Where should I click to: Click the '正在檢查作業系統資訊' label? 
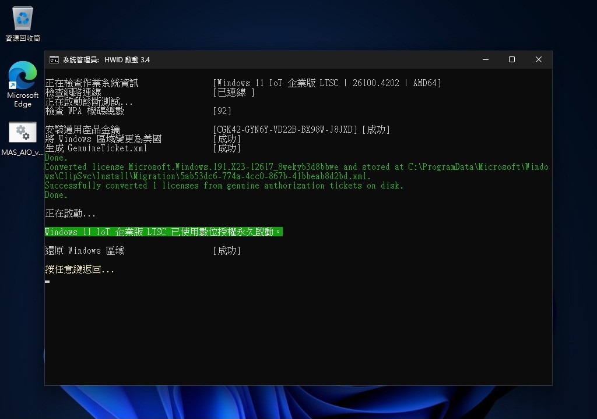coord(92,83)
